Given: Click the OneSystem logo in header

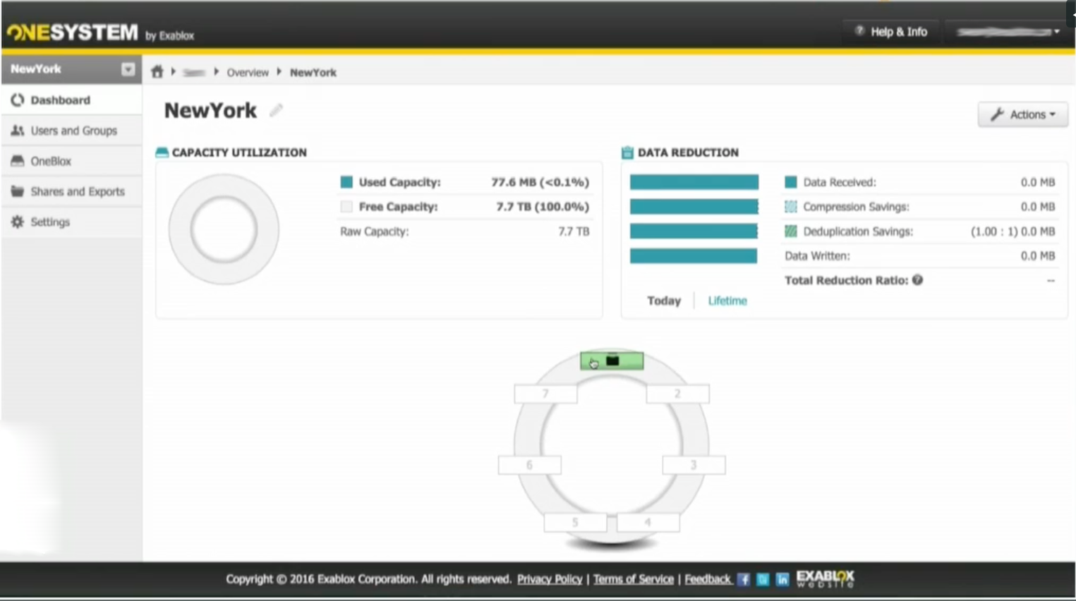Looking at the screenshot, I should click(72, 32).
